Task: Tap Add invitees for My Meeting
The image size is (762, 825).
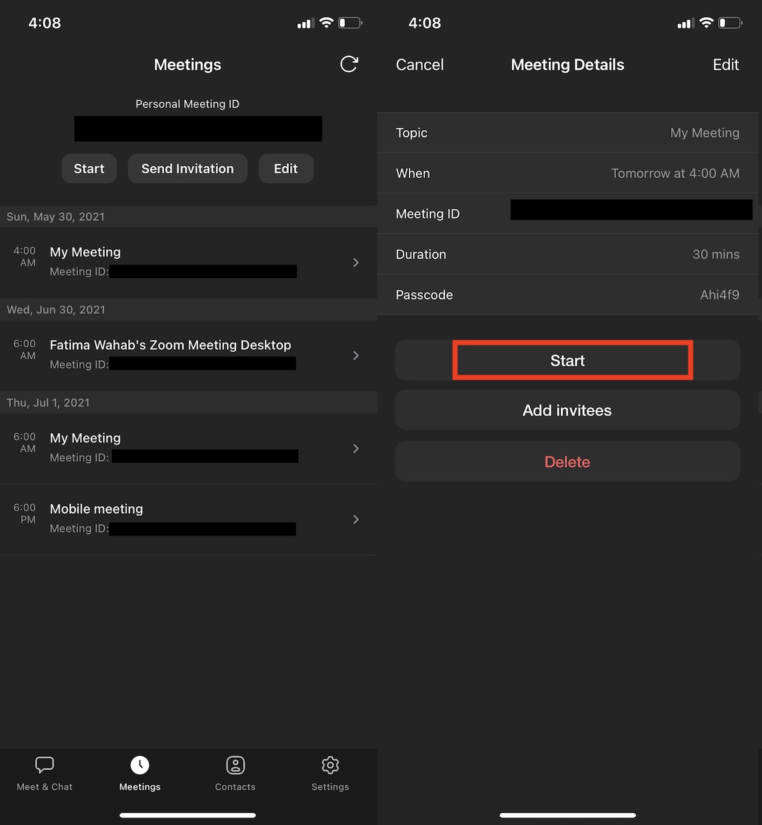Action: 567,410
